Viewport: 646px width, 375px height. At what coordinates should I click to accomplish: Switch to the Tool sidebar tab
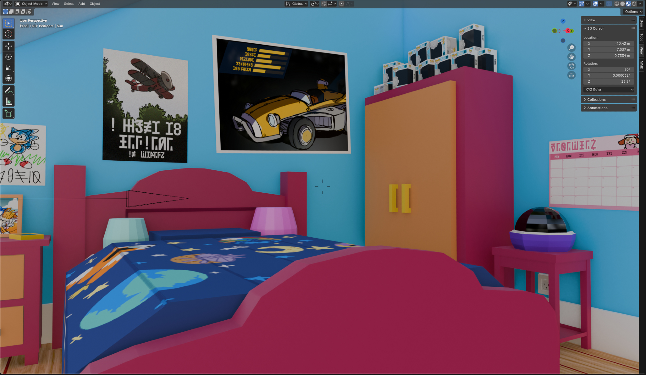(x=642, y=37)
